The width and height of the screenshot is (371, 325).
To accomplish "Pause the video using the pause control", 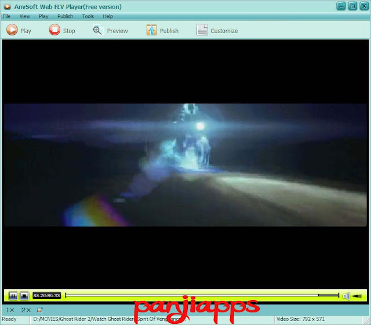I will (x=13, y=295).
